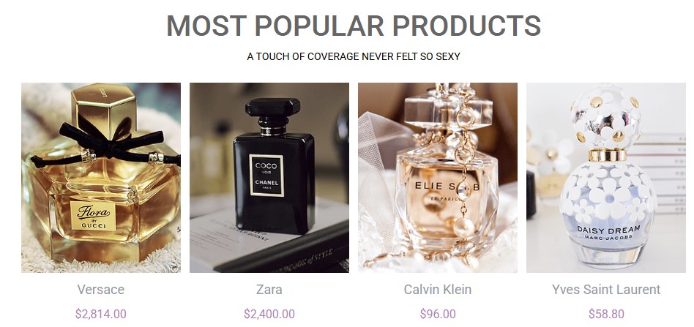Open the Yves Saint Laurent product image
Image resolution: width=694 pixels, height=327 pixels.
pyautogui.click(x=606, y=178)
